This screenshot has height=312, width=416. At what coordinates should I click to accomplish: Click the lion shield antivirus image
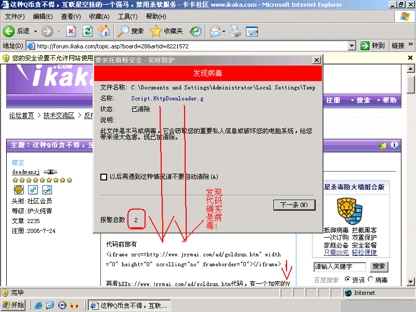click(x=349, y=212)
